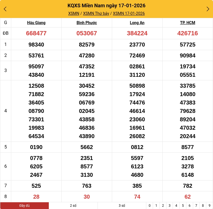Click Hậu Giang special prize number 668477
The image size is (213, 209).
pos(36,33)
